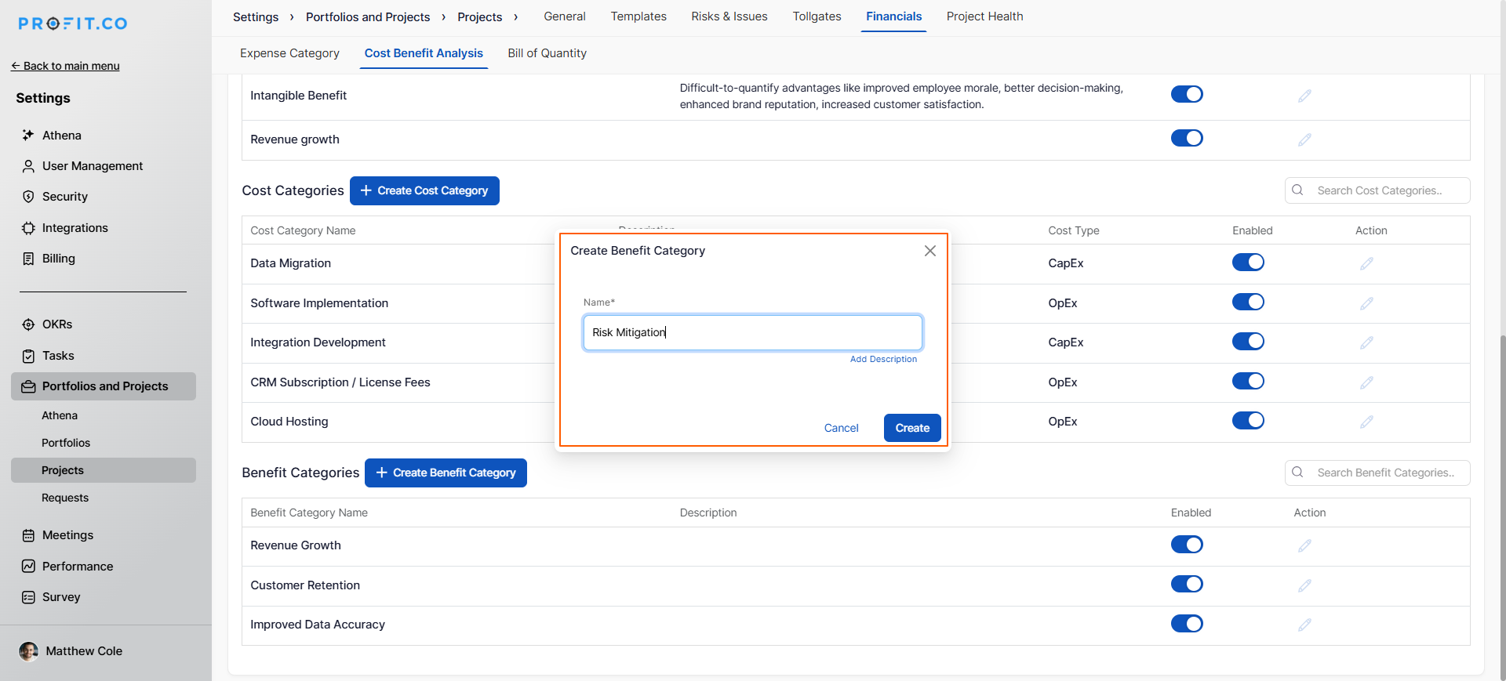The height and width of the screenshot is (681, 1506).
Task: Click the Meetings calendar icon
Action: (x=28, y=535)
